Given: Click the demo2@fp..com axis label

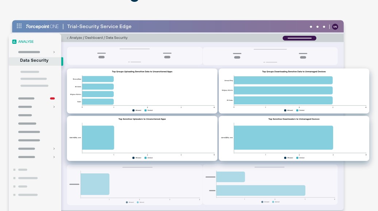Looking at the screenshot, I should (x=227, y=138).
